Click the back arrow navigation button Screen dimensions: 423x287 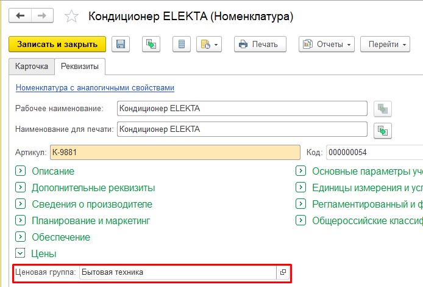tap(21, 16)
